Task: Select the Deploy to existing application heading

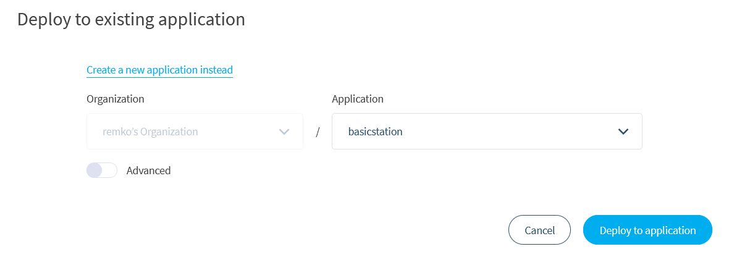Action: pos(131,19)
